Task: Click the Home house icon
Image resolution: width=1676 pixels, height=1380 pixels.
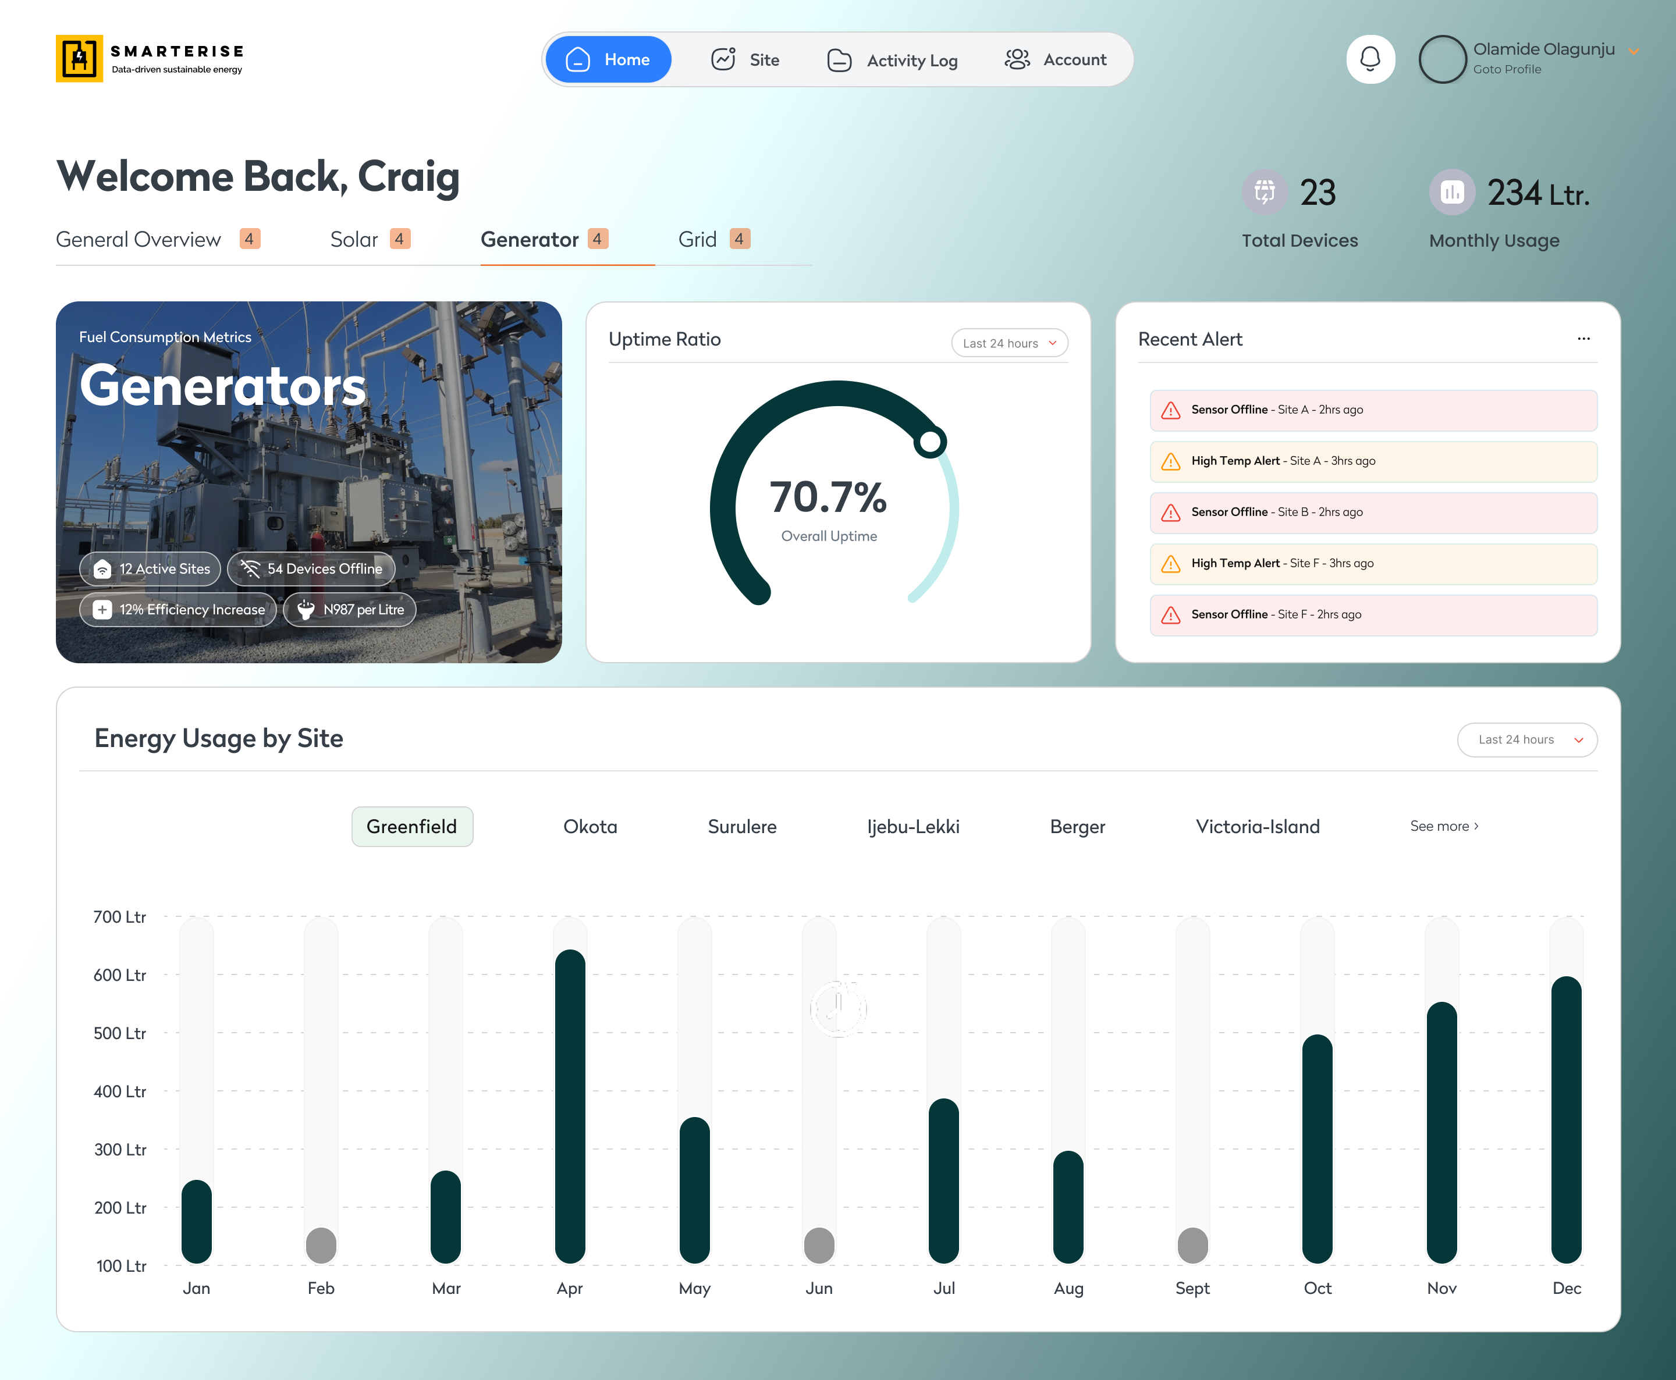Action: [578, 59]
